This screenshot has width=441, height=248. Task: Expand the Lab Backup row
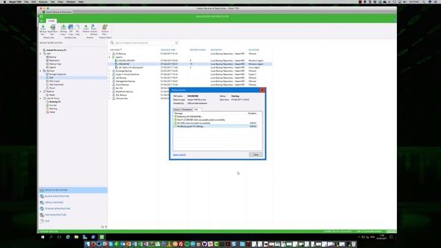tap(110, 78)
